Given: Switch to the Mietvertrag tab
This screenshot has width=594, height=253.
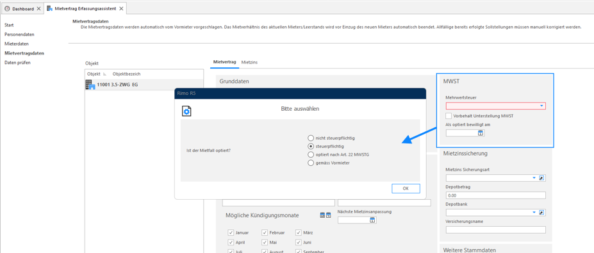Looking at the screenshot, I should (224, 61).
